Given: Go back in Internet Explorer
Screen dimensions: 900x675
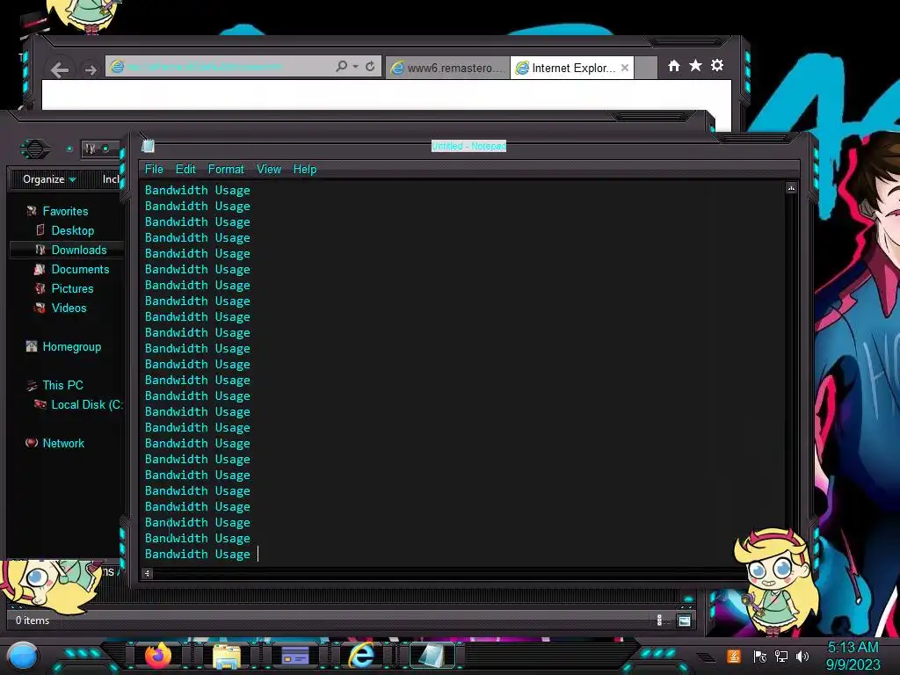Looking at the screenshot, I should click(60, 70).
